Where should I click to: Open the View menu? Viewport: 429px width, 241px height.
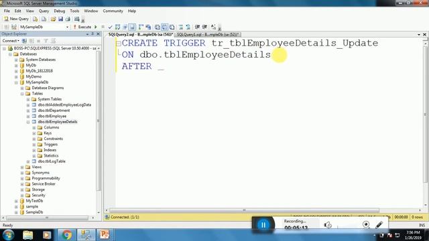click(29, 11)
